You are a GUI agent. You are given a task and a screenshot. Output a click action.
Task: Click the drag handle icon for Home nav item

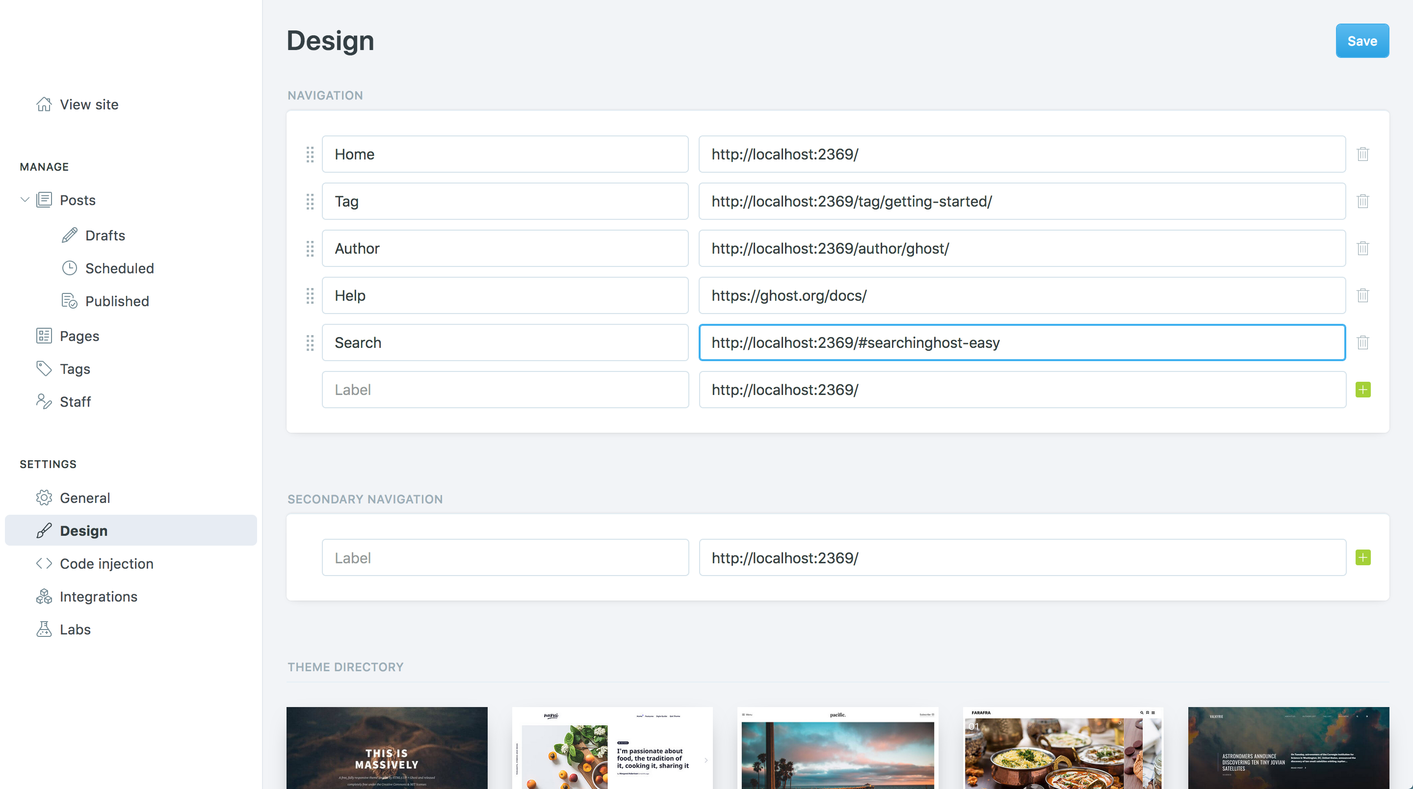pyautogui.click(x=310, y=154)
